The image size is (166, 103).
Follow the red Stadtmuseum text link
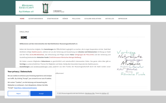(x=37, y=52)
